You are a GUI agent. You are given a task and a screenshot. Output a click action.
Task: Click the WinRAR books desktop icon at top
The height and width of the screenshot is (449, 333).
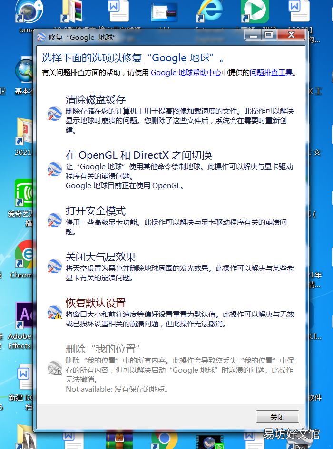(71, 11)
